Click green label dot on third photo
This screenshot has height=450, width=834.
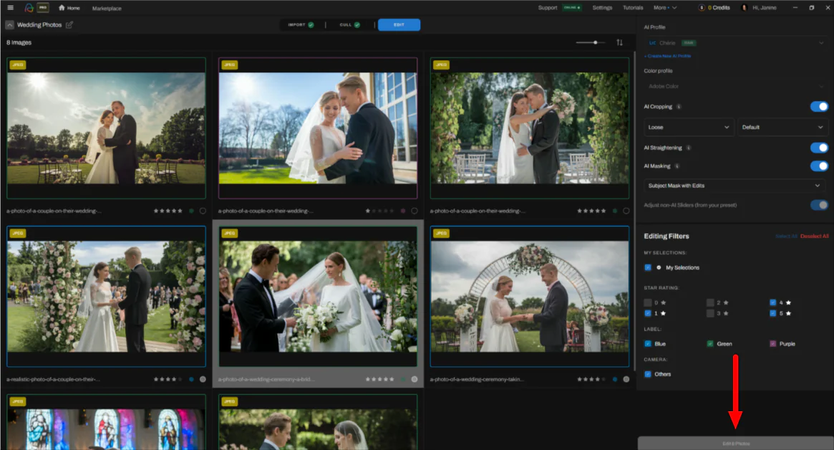pyautogui.click(x=615, y=211)
